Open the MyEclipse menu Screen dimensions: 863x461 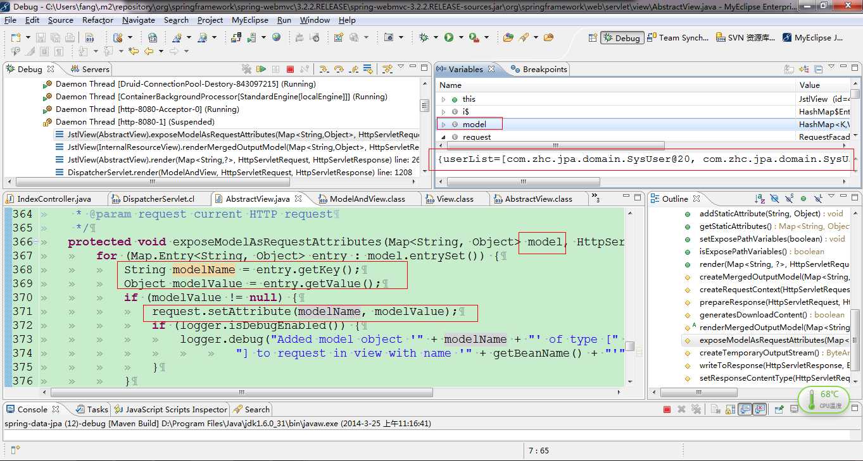point(249,20)
